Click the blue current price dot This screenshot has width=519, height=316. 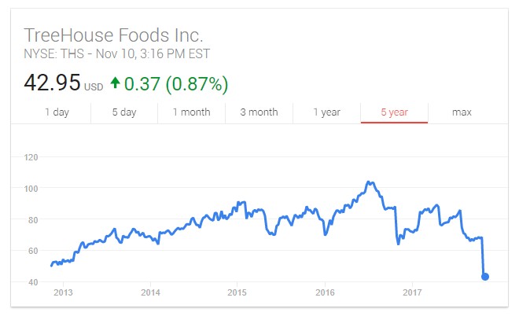coord(485,277)
